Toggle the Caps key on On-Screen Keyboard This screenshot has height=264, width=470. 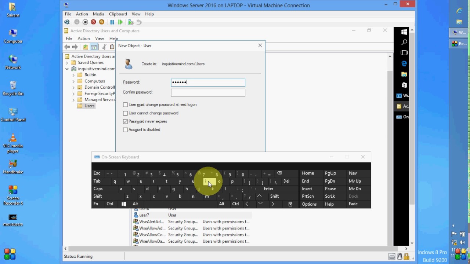(x=98, y=189)
